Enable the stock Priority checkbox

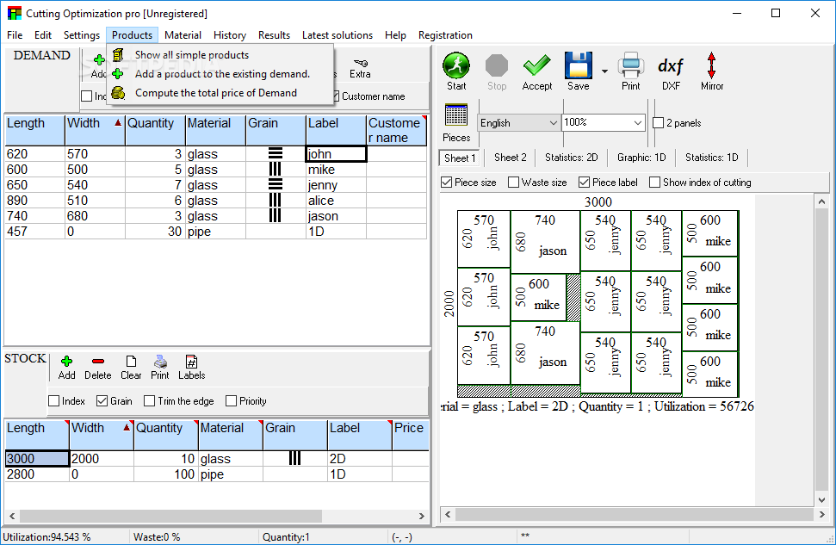click(x=231, y=401)
